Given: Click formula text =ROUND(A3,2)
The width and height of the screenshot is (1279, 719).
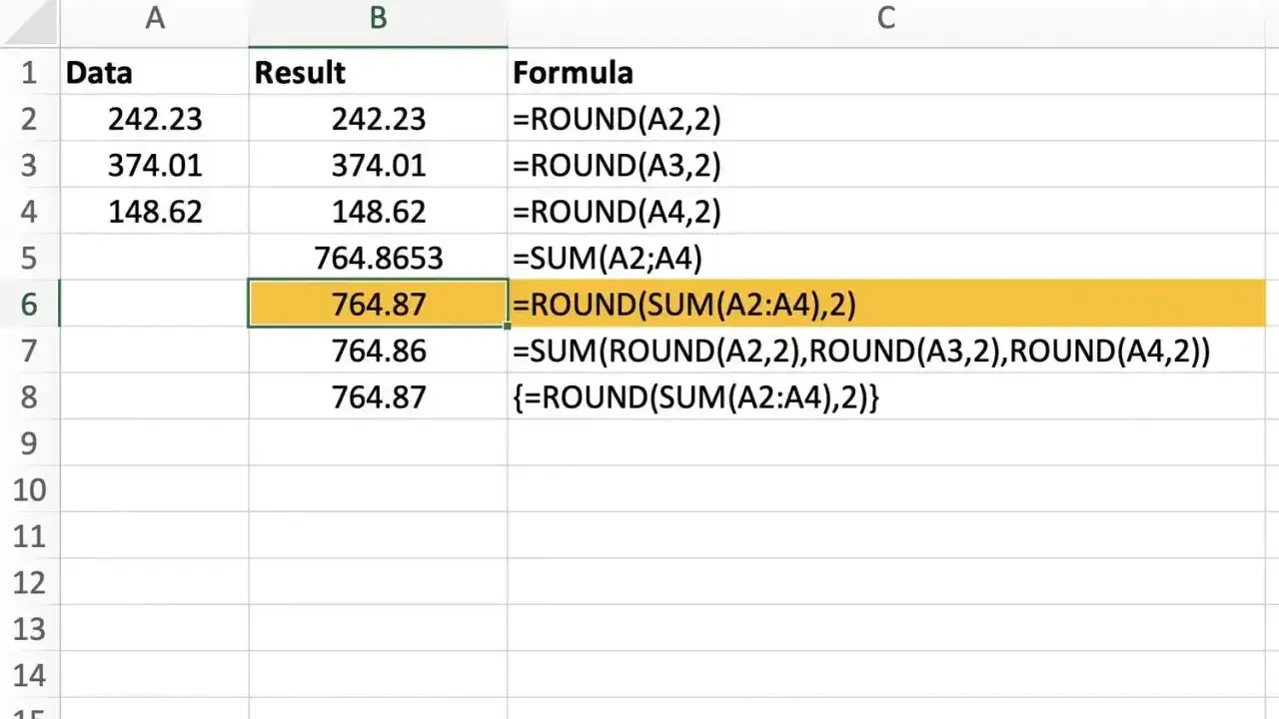Looking at the screenshot, I should click(x=617, y=165).
